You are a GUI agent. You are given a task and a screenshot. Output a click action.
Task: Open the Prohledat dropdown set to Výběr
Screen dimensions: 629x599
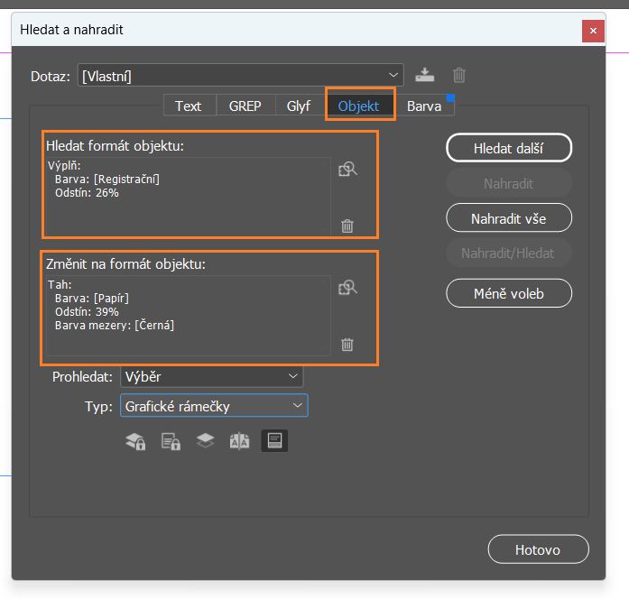point(212,376)
